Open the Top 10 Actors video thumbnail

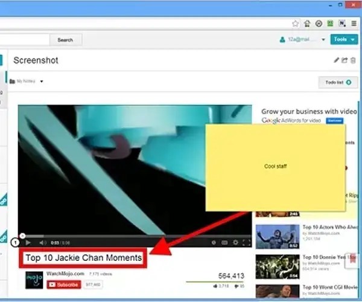[x=278, y=237]
